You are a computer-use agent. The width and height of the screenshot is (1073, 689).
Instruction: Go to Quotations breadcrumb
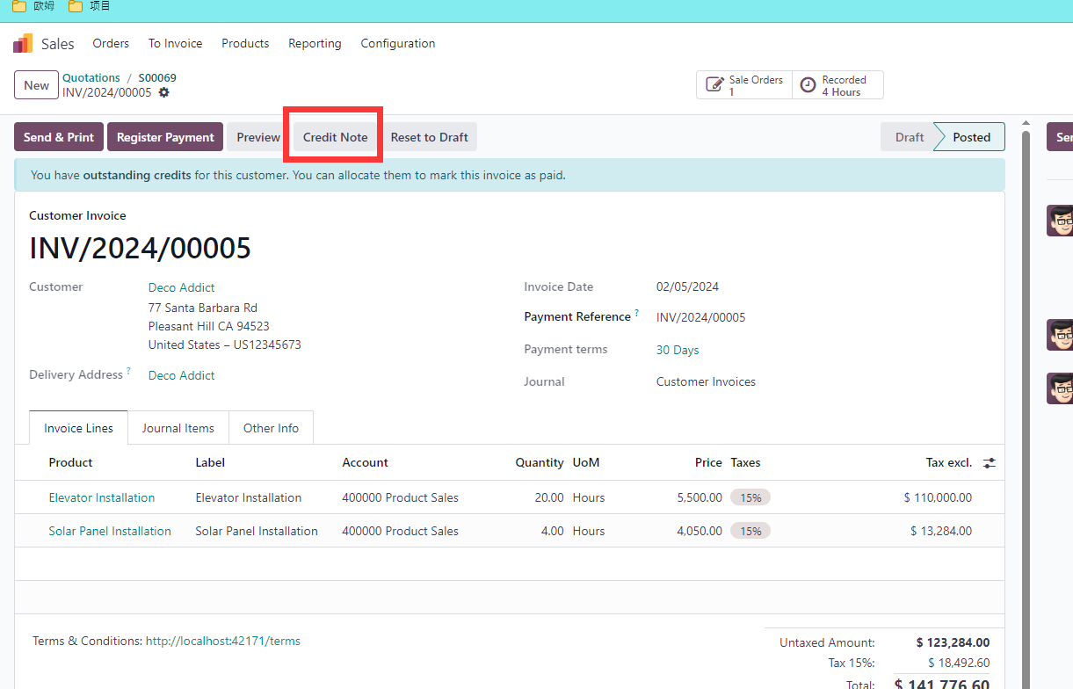[91, 77]
